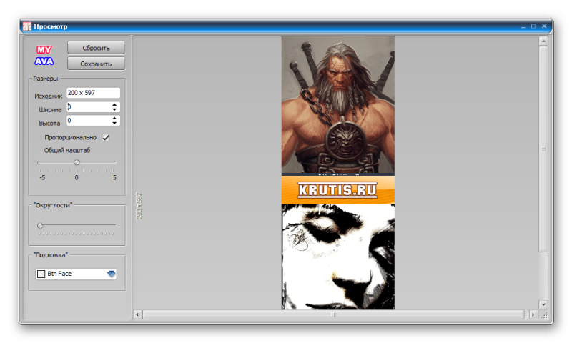Click the window resize grip corner

coord(544,316)
